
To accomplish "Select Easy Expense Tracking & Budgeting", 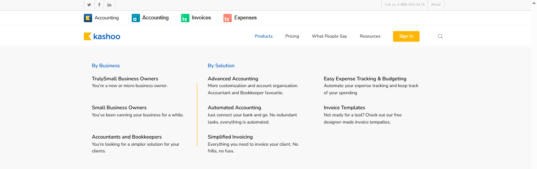I will click(365, 79).
